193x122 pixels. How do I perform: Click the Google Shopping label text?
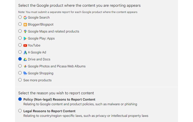pyautogui.click(x=40, y=73)
